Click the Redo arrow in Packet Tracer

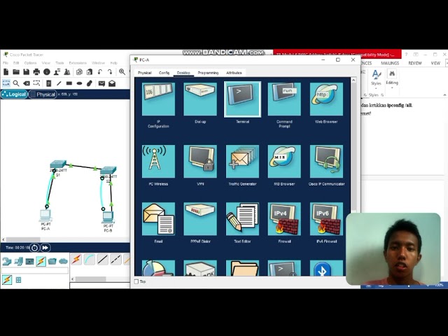point(110,72)
